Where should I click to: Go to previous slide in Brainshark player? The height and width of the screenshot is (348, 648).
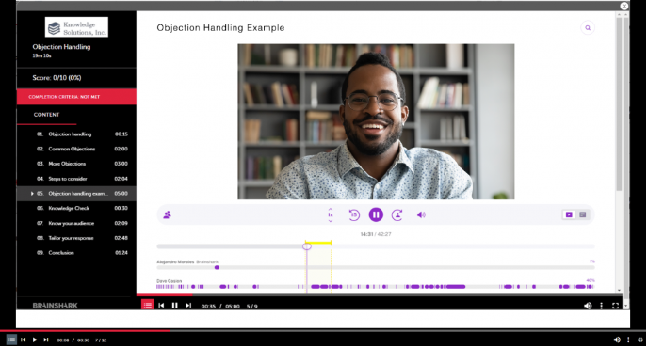point(161,306)
